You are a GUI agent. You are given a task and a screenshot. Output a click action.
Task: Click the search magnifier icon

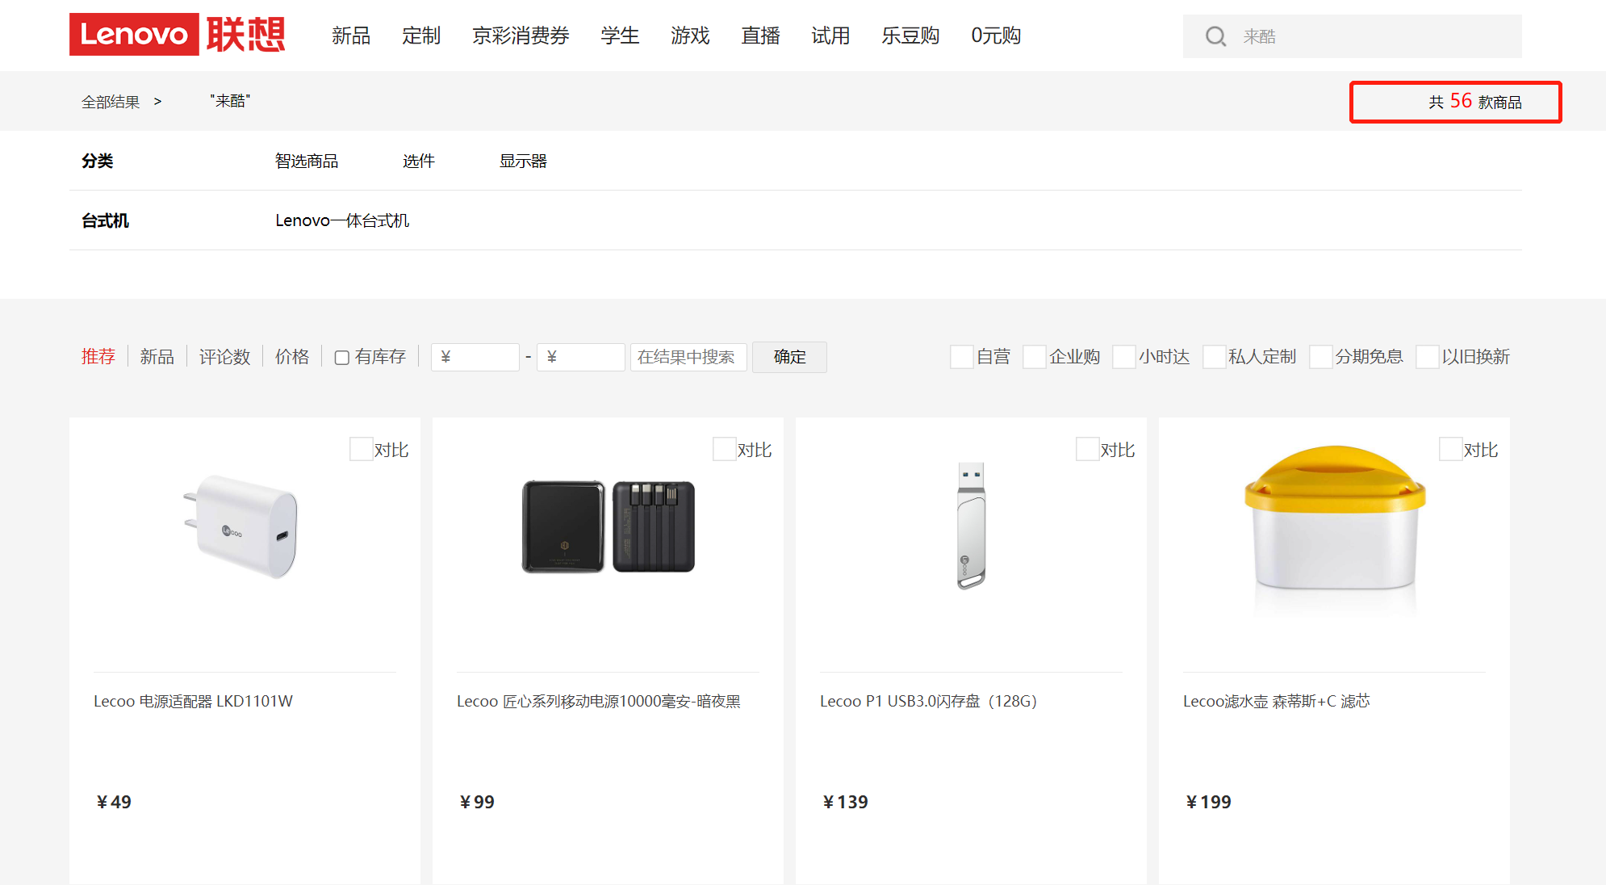1215,36
